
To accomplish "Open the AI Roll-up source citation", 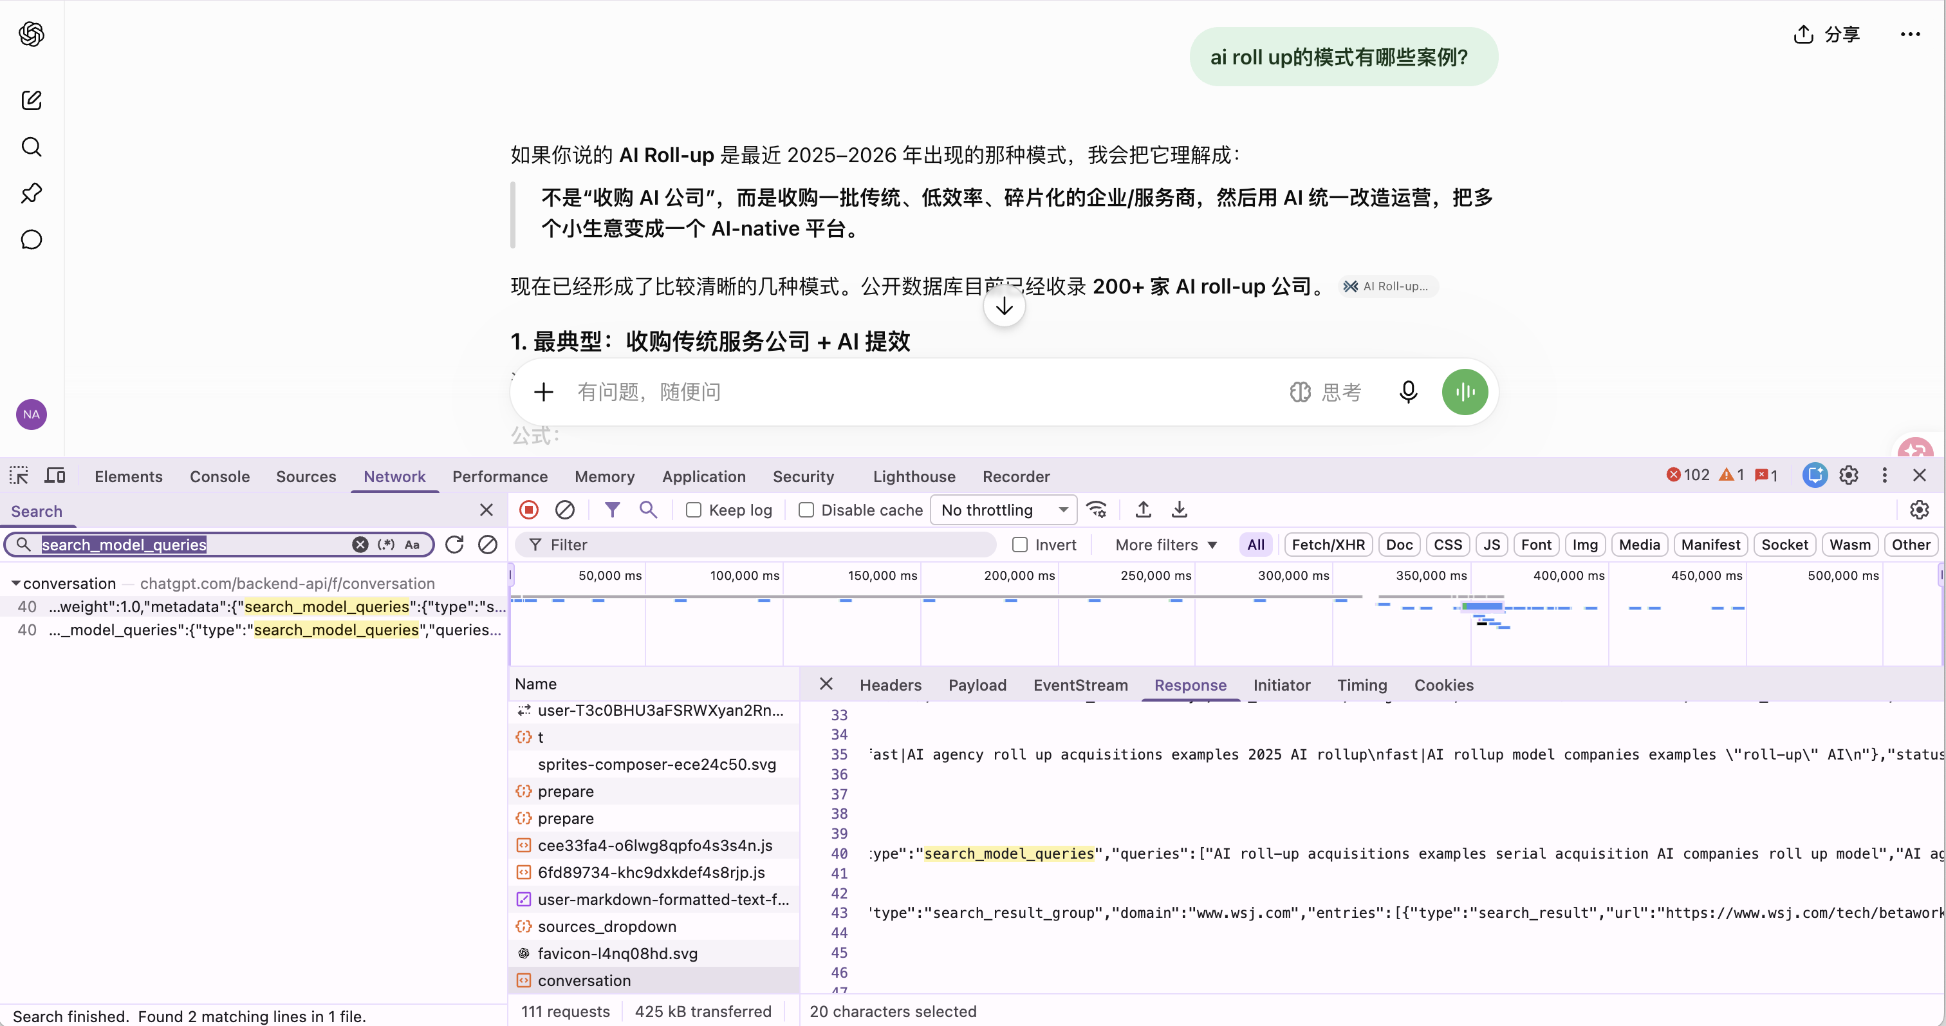I will tap(1387, 286).
